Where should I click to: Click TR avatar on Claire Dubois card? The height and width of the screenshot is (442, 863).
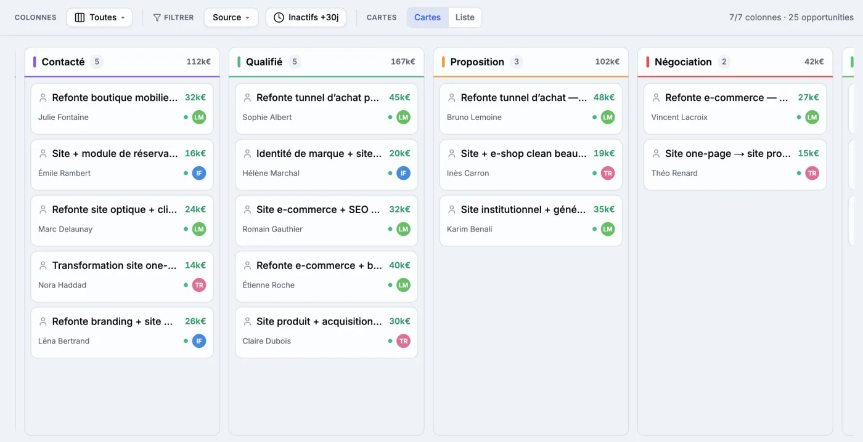[403, 341]
